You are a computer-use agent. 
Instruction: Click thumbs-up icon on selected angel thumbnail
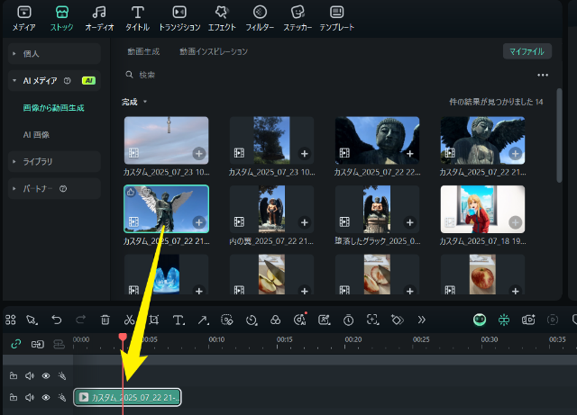(131, 192)
